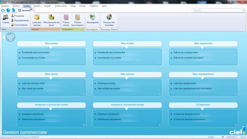
Task: Expand the Mes représentants panel
Action: click(x=236, y=94)
